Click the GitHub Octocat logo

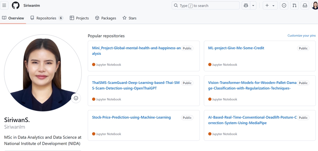pos(16,6)
